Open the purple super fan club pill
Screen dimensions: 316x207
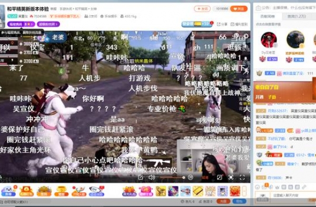click(48, 24)
